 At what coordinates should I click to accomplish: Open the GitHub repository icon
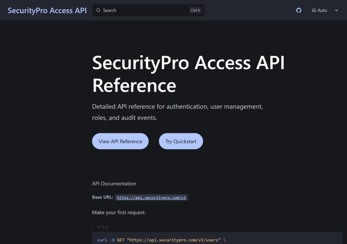[x=299, y=11]
